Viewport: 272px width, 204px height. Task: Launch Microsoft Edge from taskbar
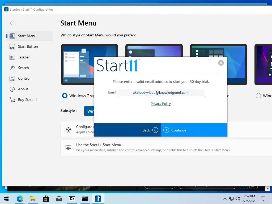point(20,199)
